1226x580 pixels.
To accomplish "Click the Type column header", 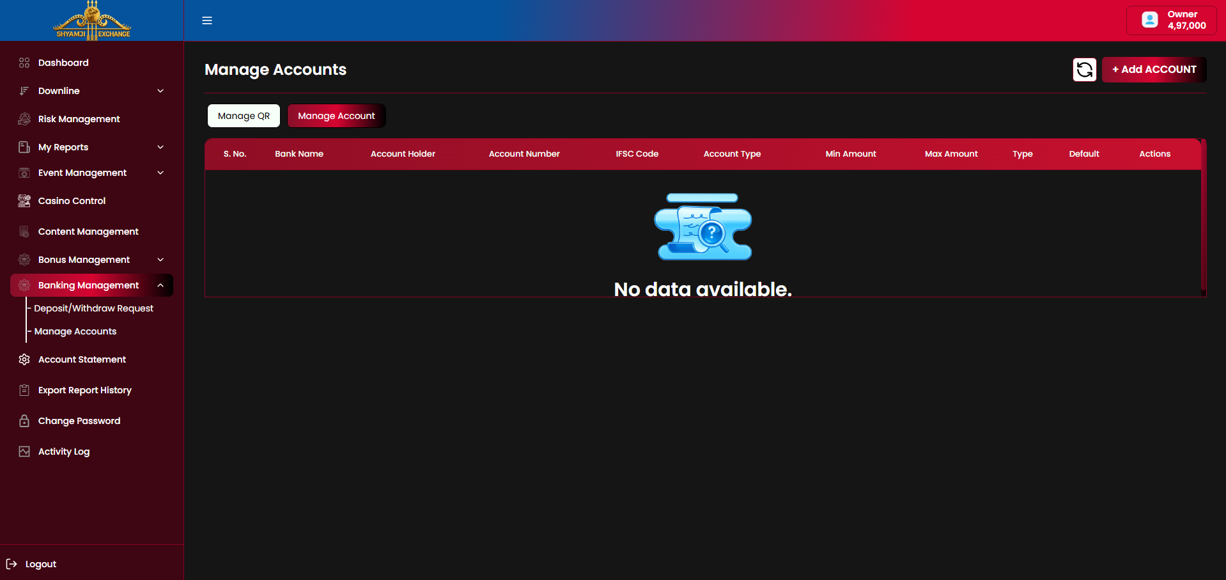I will coord(1023,154).
